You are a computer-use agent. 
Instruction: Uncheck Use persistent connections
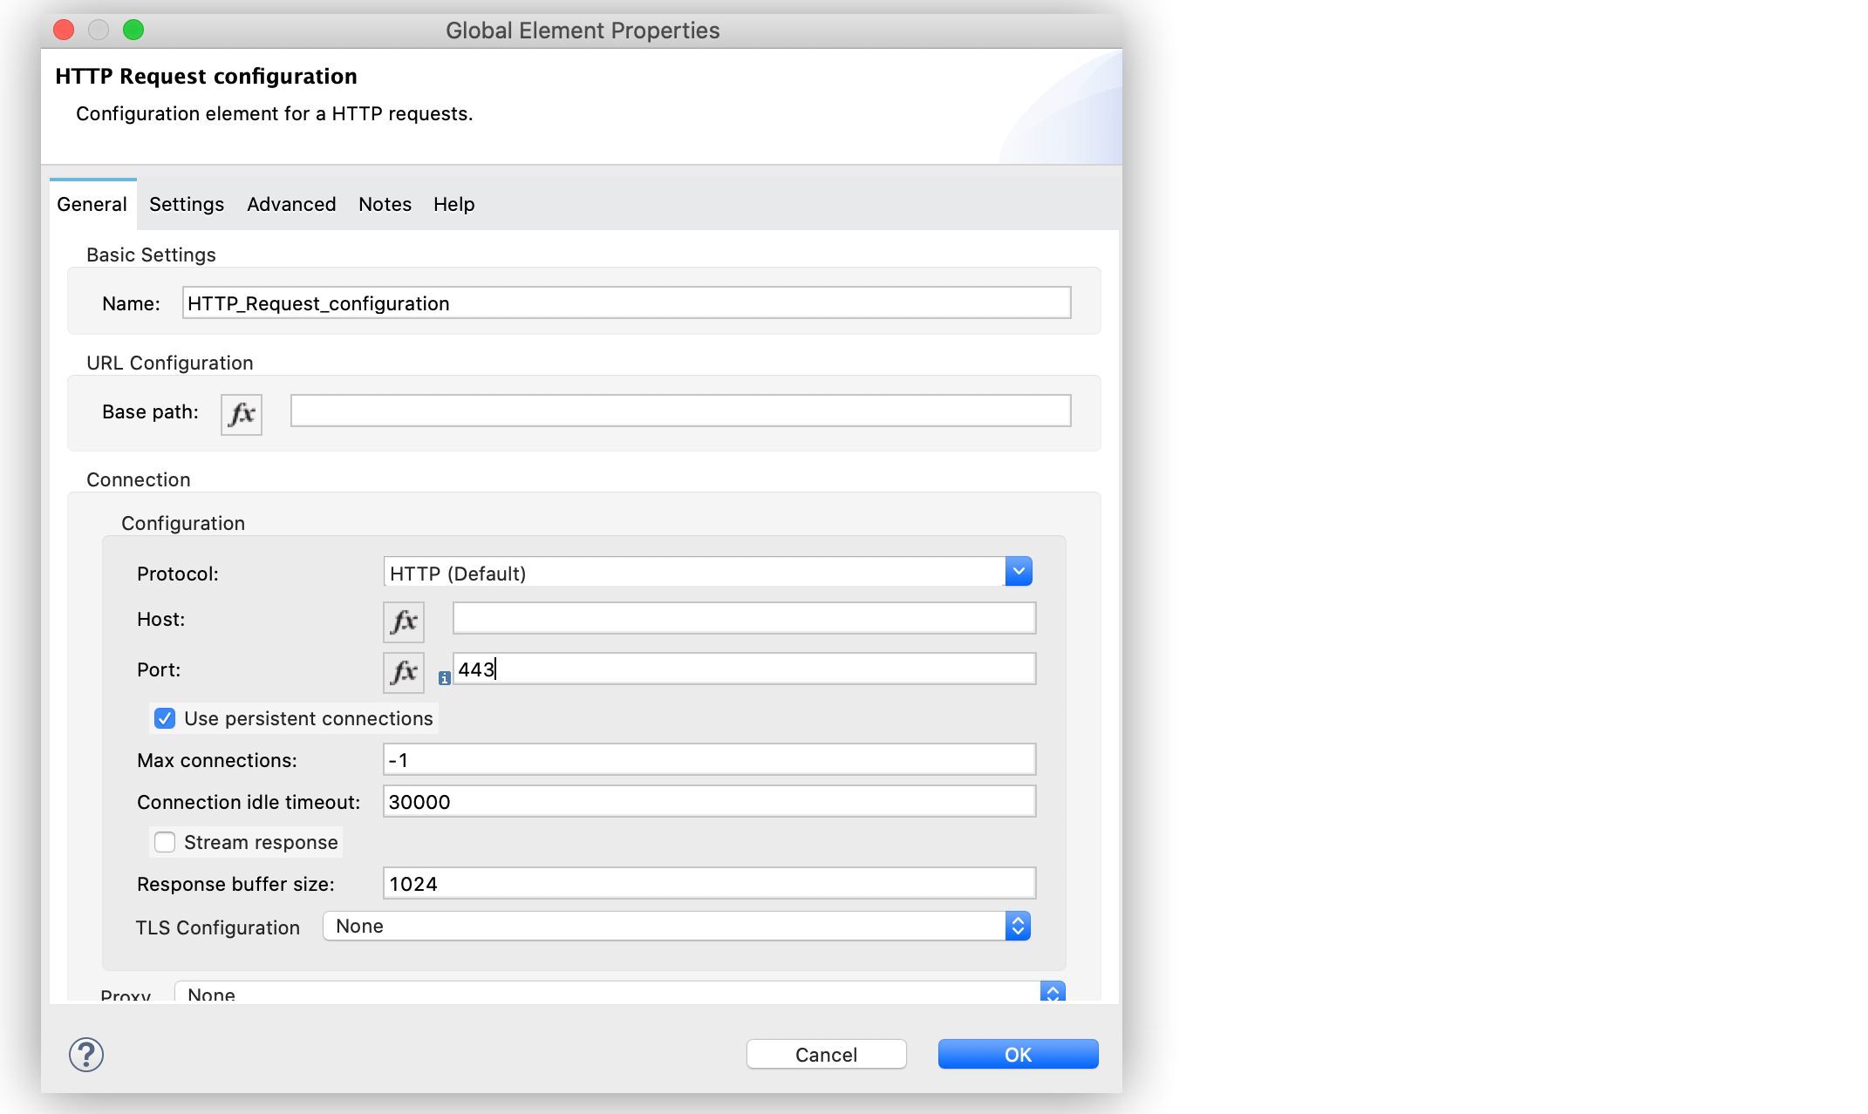click(165, 718)
